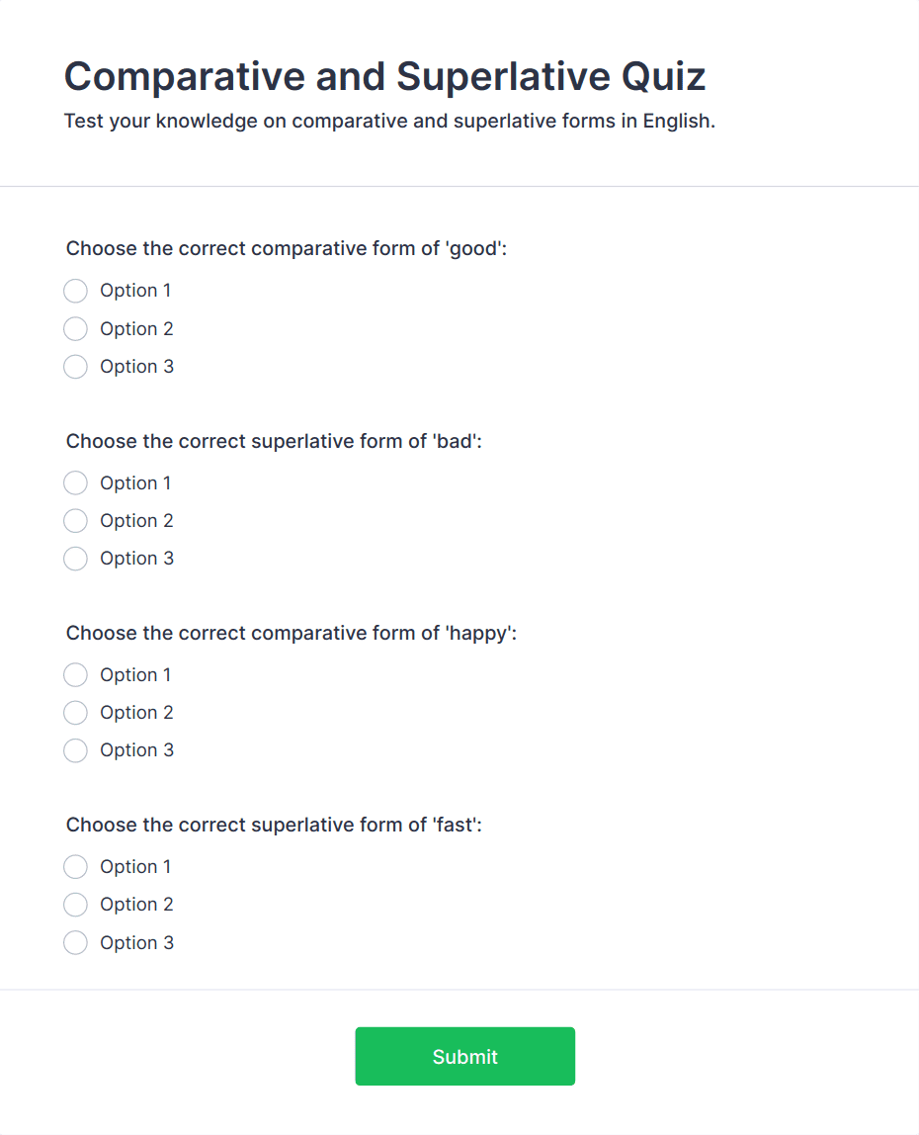This screenshot has height=1135, width=919.
Task: Mark Option 2 for superlative of 'fast'
Action: click(76, 905)
